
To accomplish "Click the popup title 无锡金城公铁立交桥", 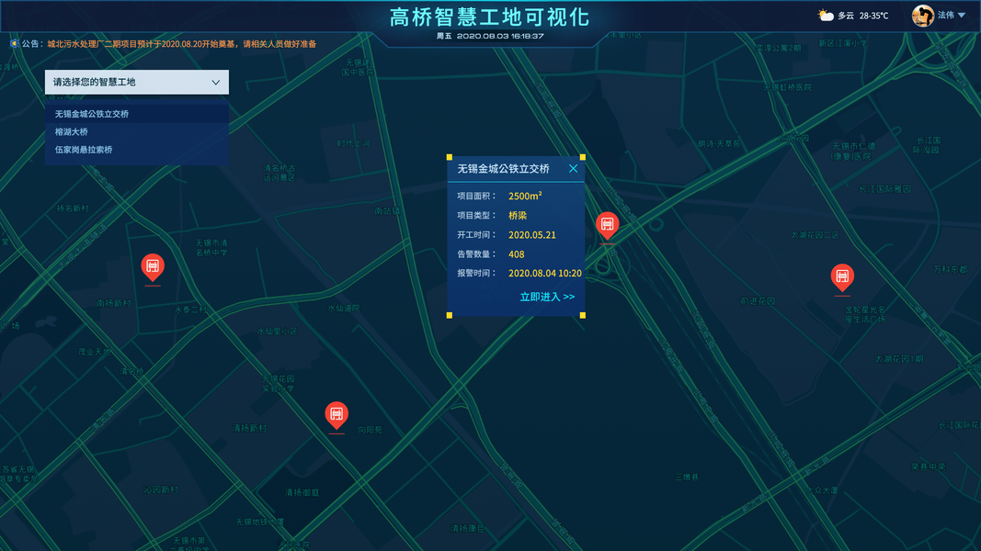I will pos(503,169).
